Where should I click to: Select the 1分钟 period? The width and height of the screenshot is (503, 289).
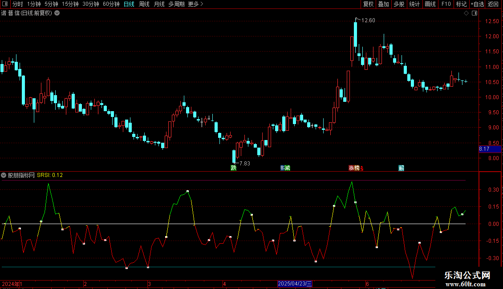34,4
